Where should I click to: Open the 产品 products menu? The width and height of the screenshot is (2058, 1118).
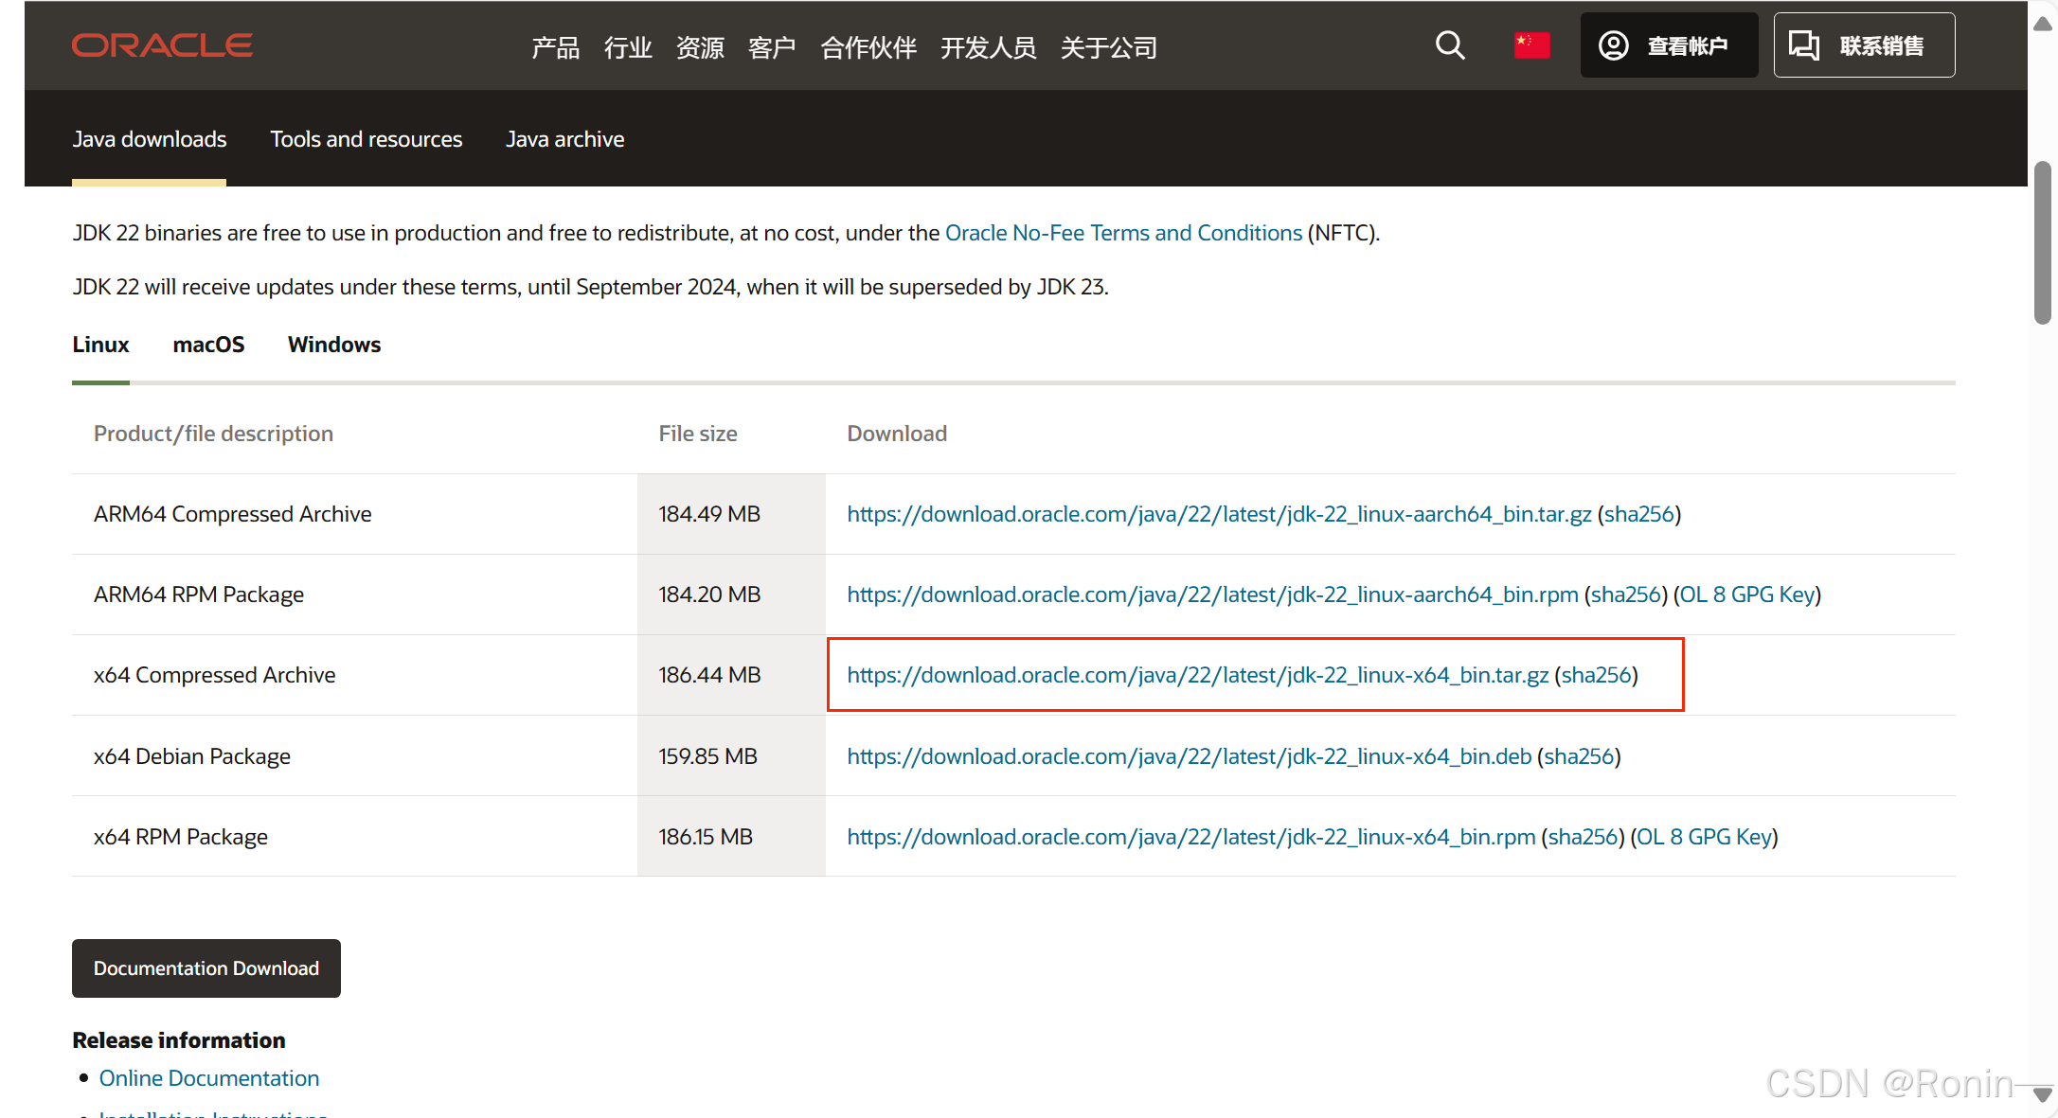tap(555, 47)
